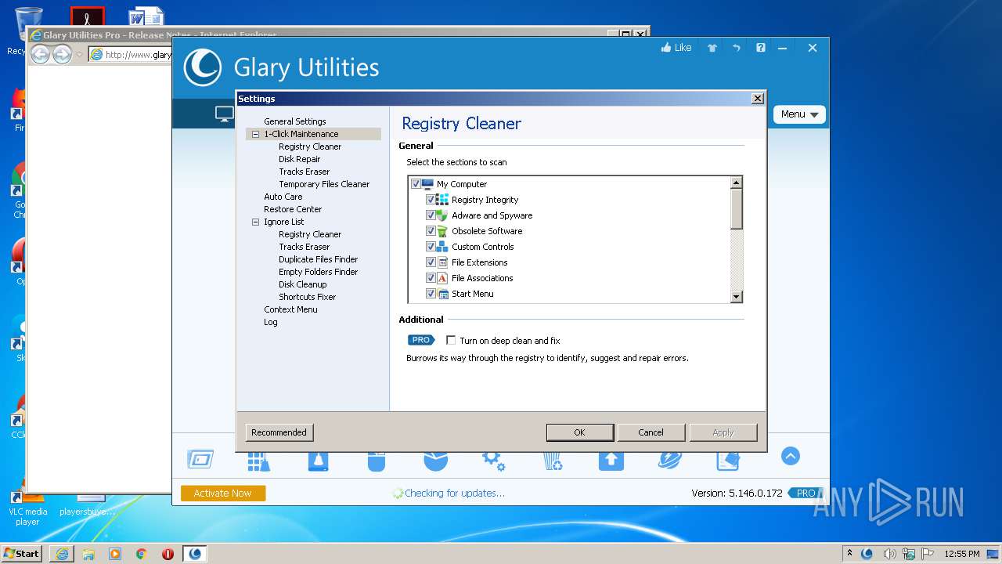This screenshot has width=1002, height=564.
Task: Open IE recent pages dropdown arrow
Action: pyautogui.click(x=79, y=54)
